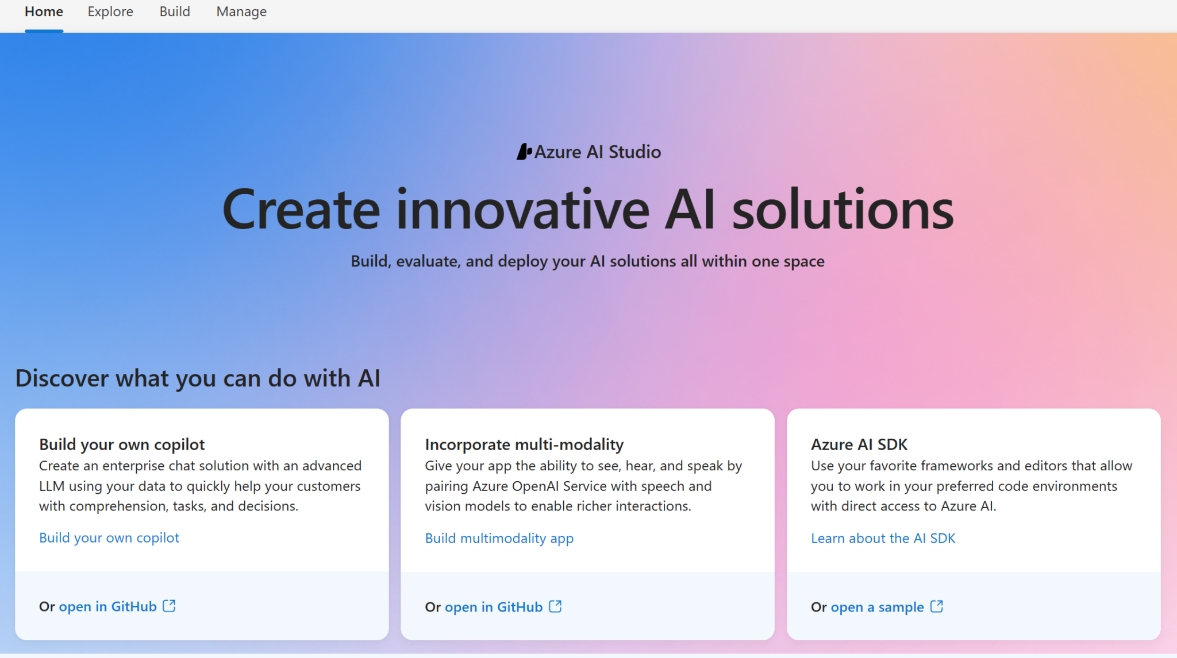Image resolution: width=1177 pixels, height=658 pixels.
Task: Open the multimodality app in GitHub
Action: tap(494, 607)
